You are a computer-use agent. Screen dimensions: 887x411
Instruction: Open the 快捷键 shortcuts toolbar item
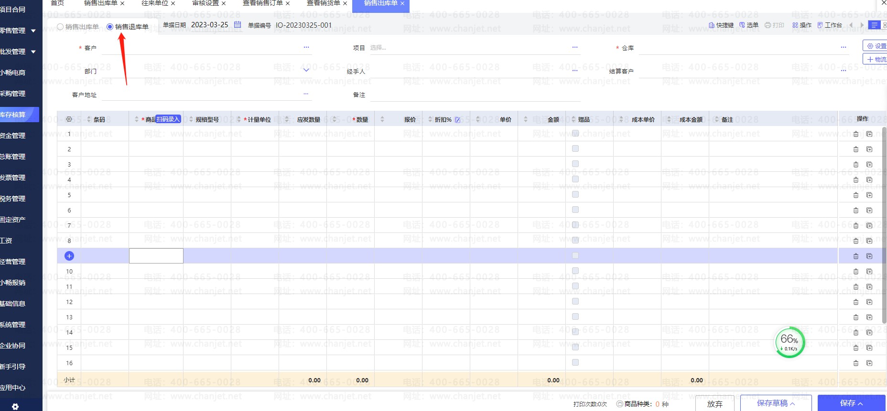(721, 25)
